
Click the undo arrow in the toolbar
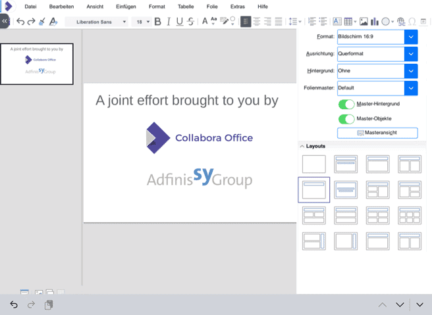pos(20,22)
